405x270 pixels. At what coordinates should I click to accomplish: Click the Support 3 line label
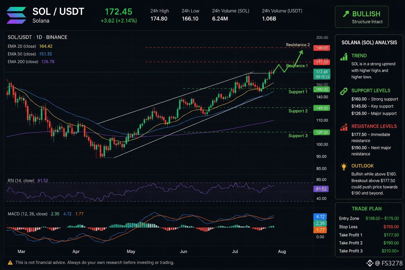(x=298, y=136)
